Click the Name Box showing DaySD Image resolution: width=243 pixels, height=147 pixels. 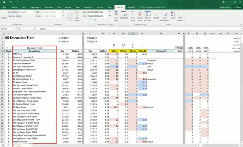coord(7,29)
